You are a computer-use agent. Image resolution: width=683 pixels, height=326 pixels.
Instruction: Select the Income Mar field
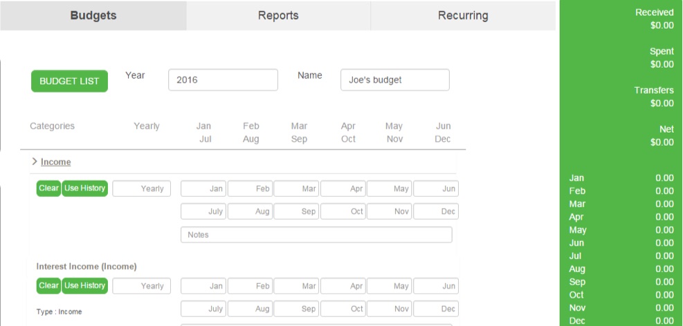(x=297, y=189)
